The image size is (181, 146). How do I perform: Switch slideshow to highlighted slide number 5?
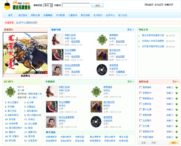(x=46, y=73)
